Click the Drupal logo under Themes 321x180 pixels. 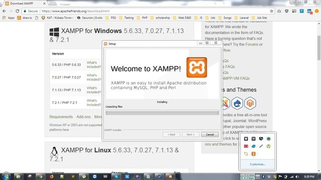(237, 103)
